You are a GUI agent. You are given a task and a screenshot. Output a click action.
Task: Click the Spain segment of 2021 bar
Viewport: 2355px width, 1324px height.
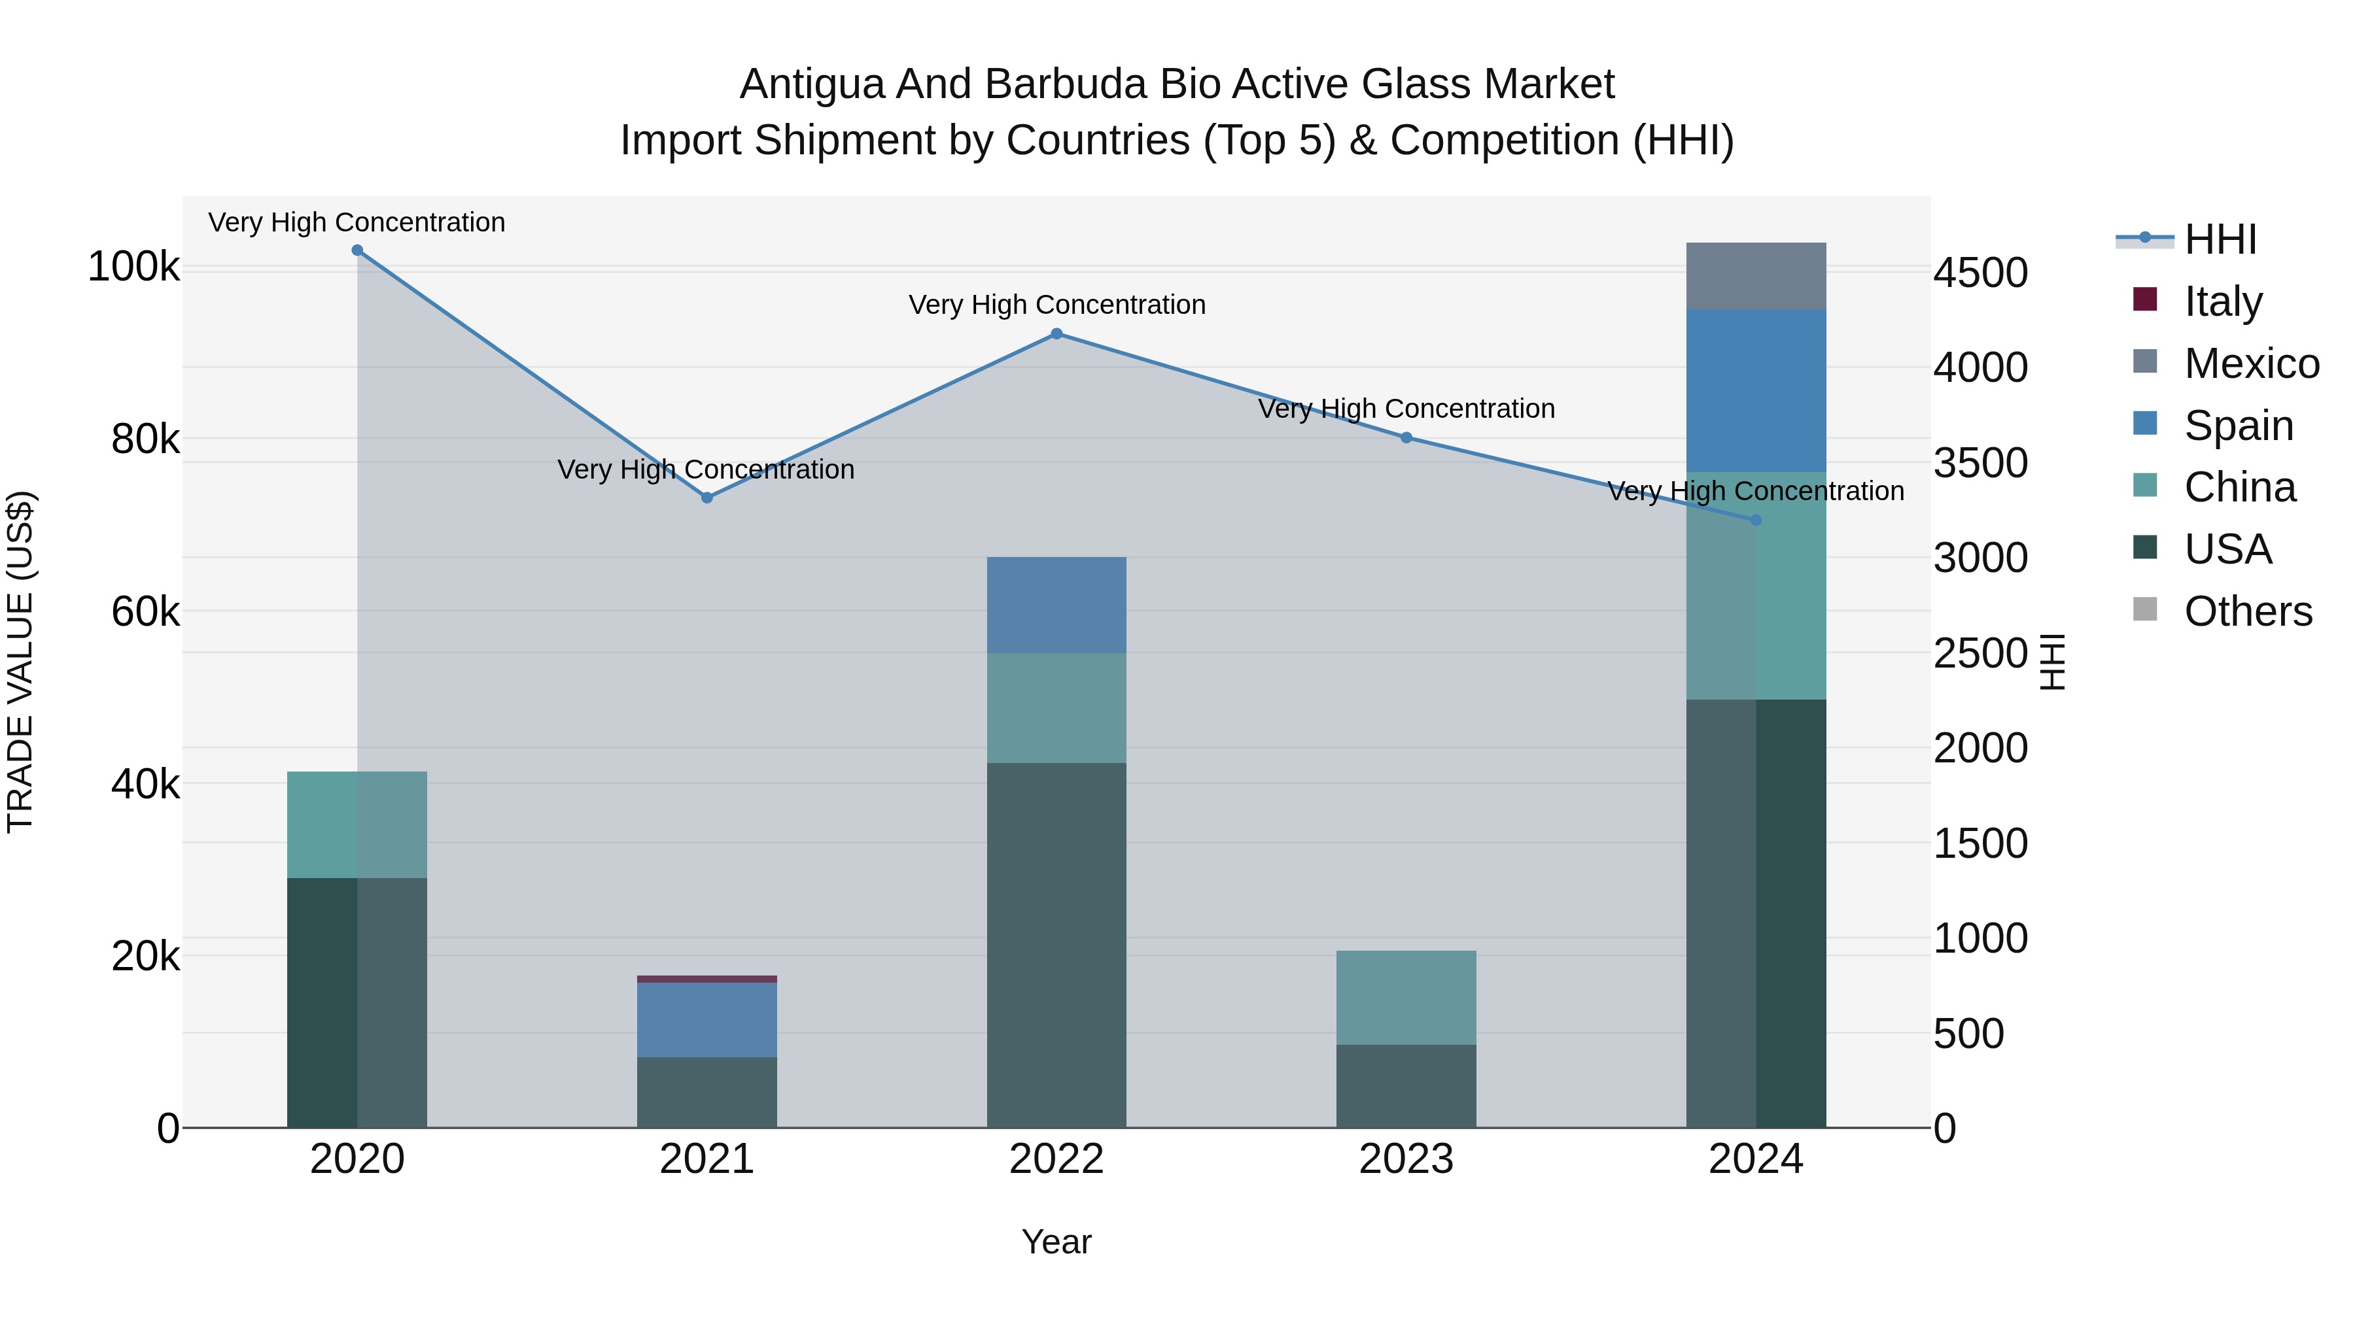coord(706,1020)
